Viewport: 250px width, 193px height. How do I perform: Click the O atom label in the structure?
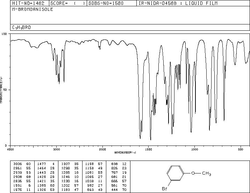tap(193, 173)
